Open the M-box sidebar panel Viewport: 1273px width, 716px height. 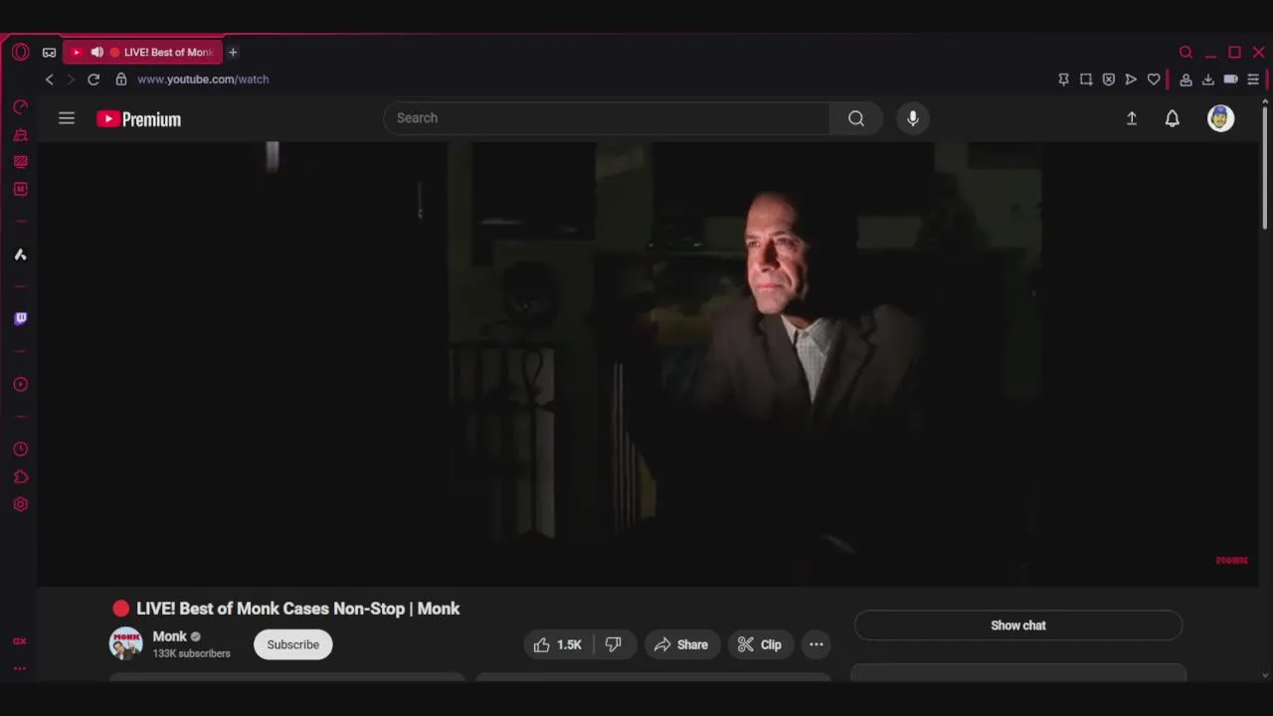(x=20, y=189)
